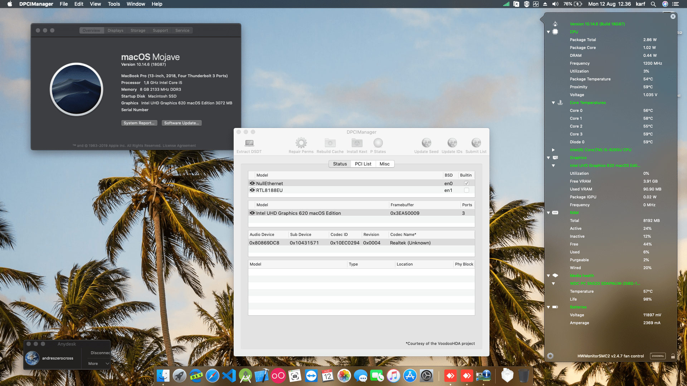Open System Preferences from the Dock
The image size is (687, 386).
pos(427,376)
